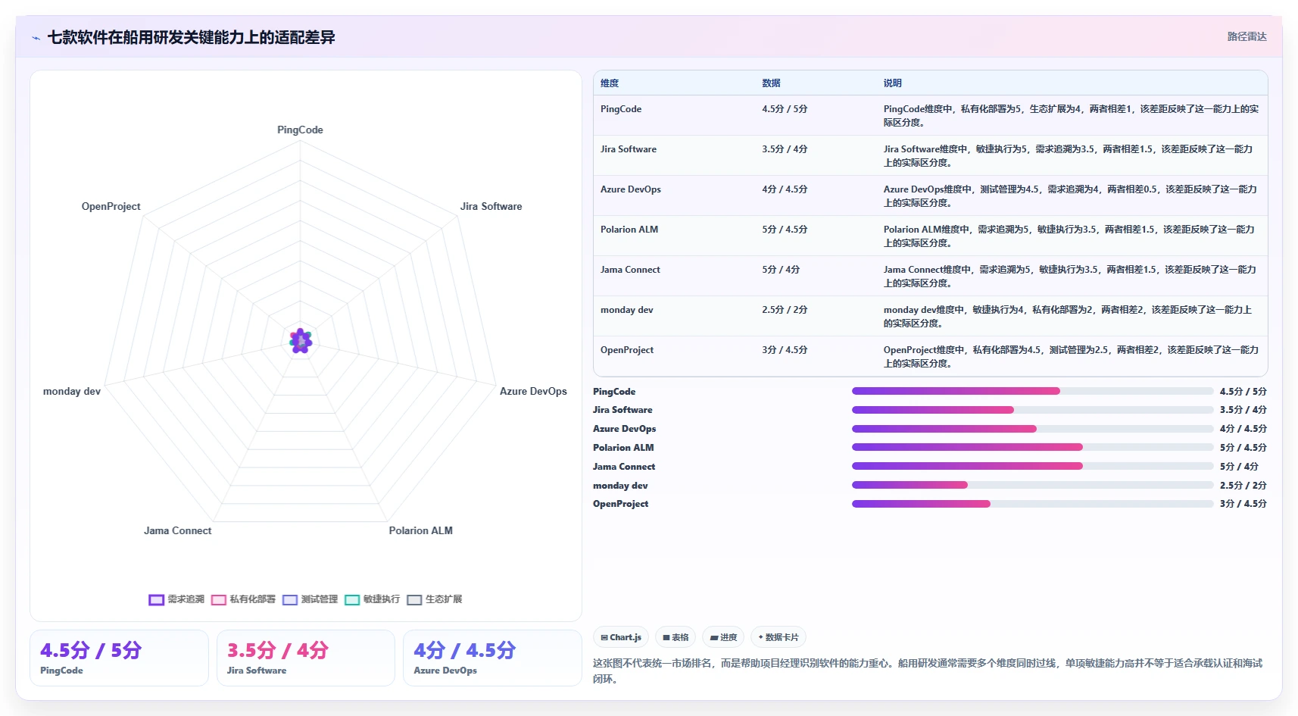Click the Polarion ALM progress bar
Image resolution: width=1298 pixels, height=716 pixels.
1032,447
